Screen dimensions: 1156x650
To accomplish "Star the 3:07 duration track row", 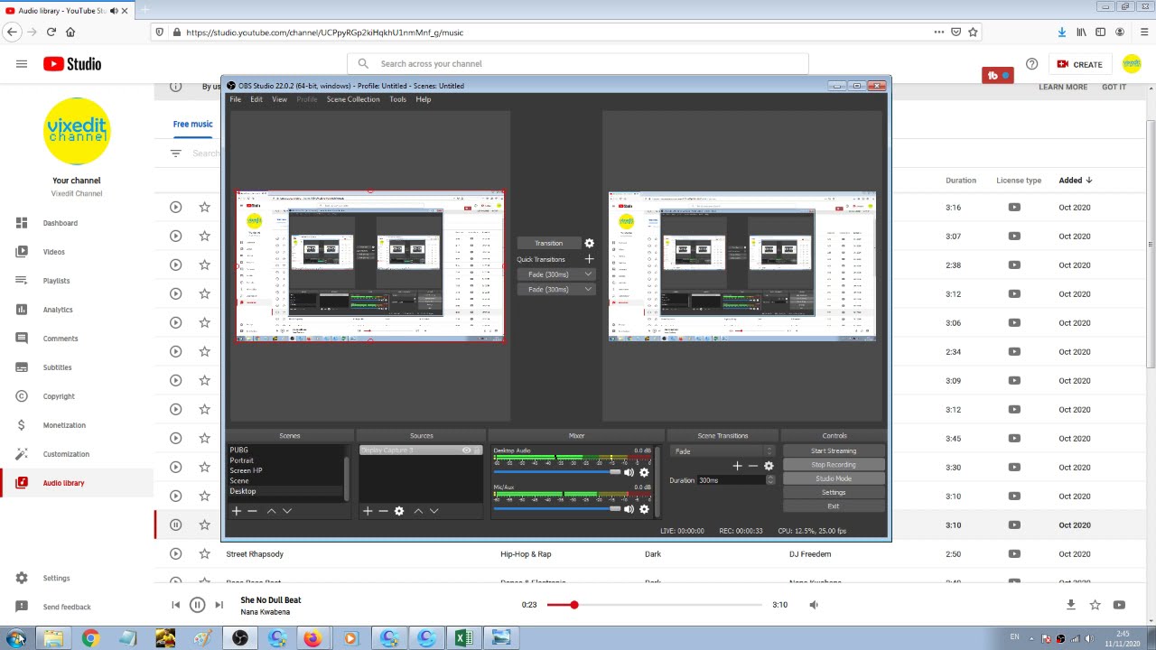I will (205, 236).
